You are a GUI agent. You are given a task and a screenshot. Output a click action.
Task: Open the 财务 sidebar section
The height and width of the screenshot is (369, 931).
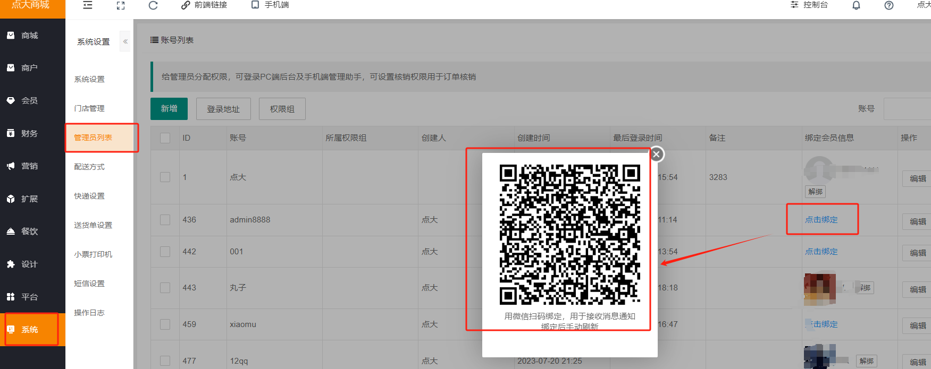pos(32,133)
